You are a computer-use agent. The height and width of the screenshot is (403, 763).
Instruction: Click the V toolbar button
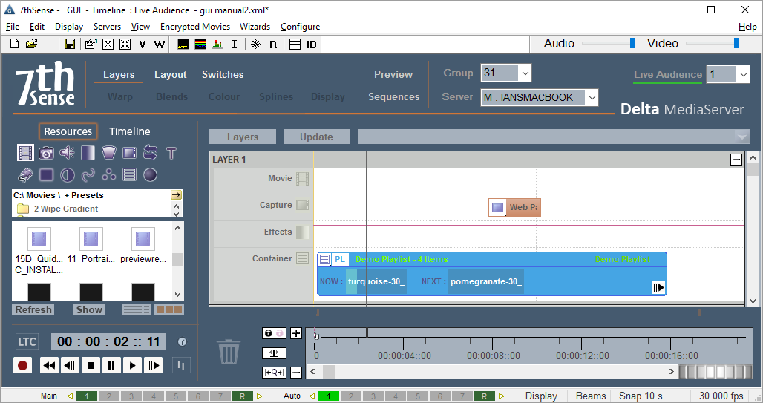click(142, 45)
